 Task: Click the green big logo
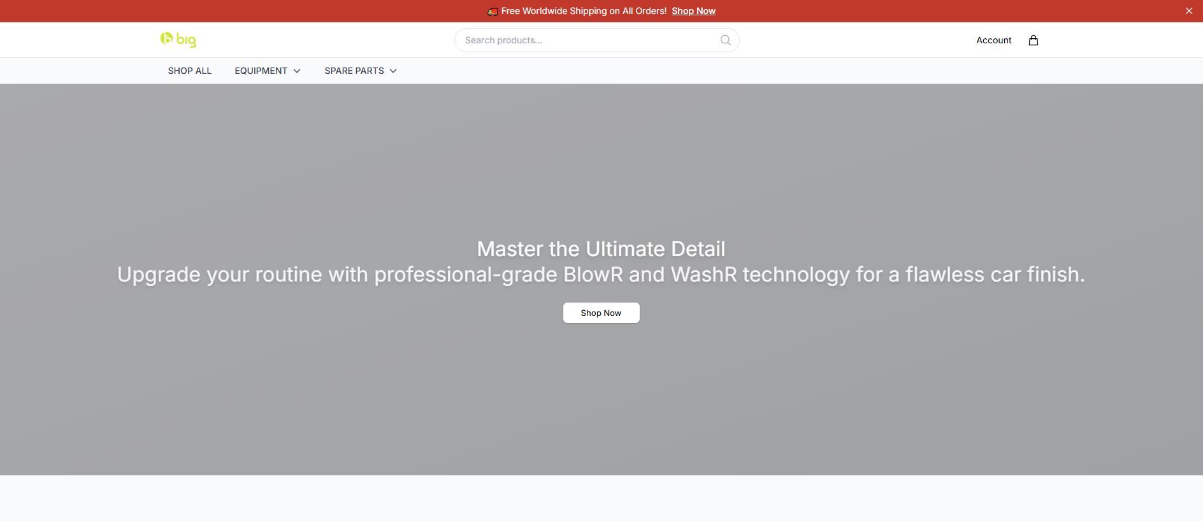coord(178,39)
